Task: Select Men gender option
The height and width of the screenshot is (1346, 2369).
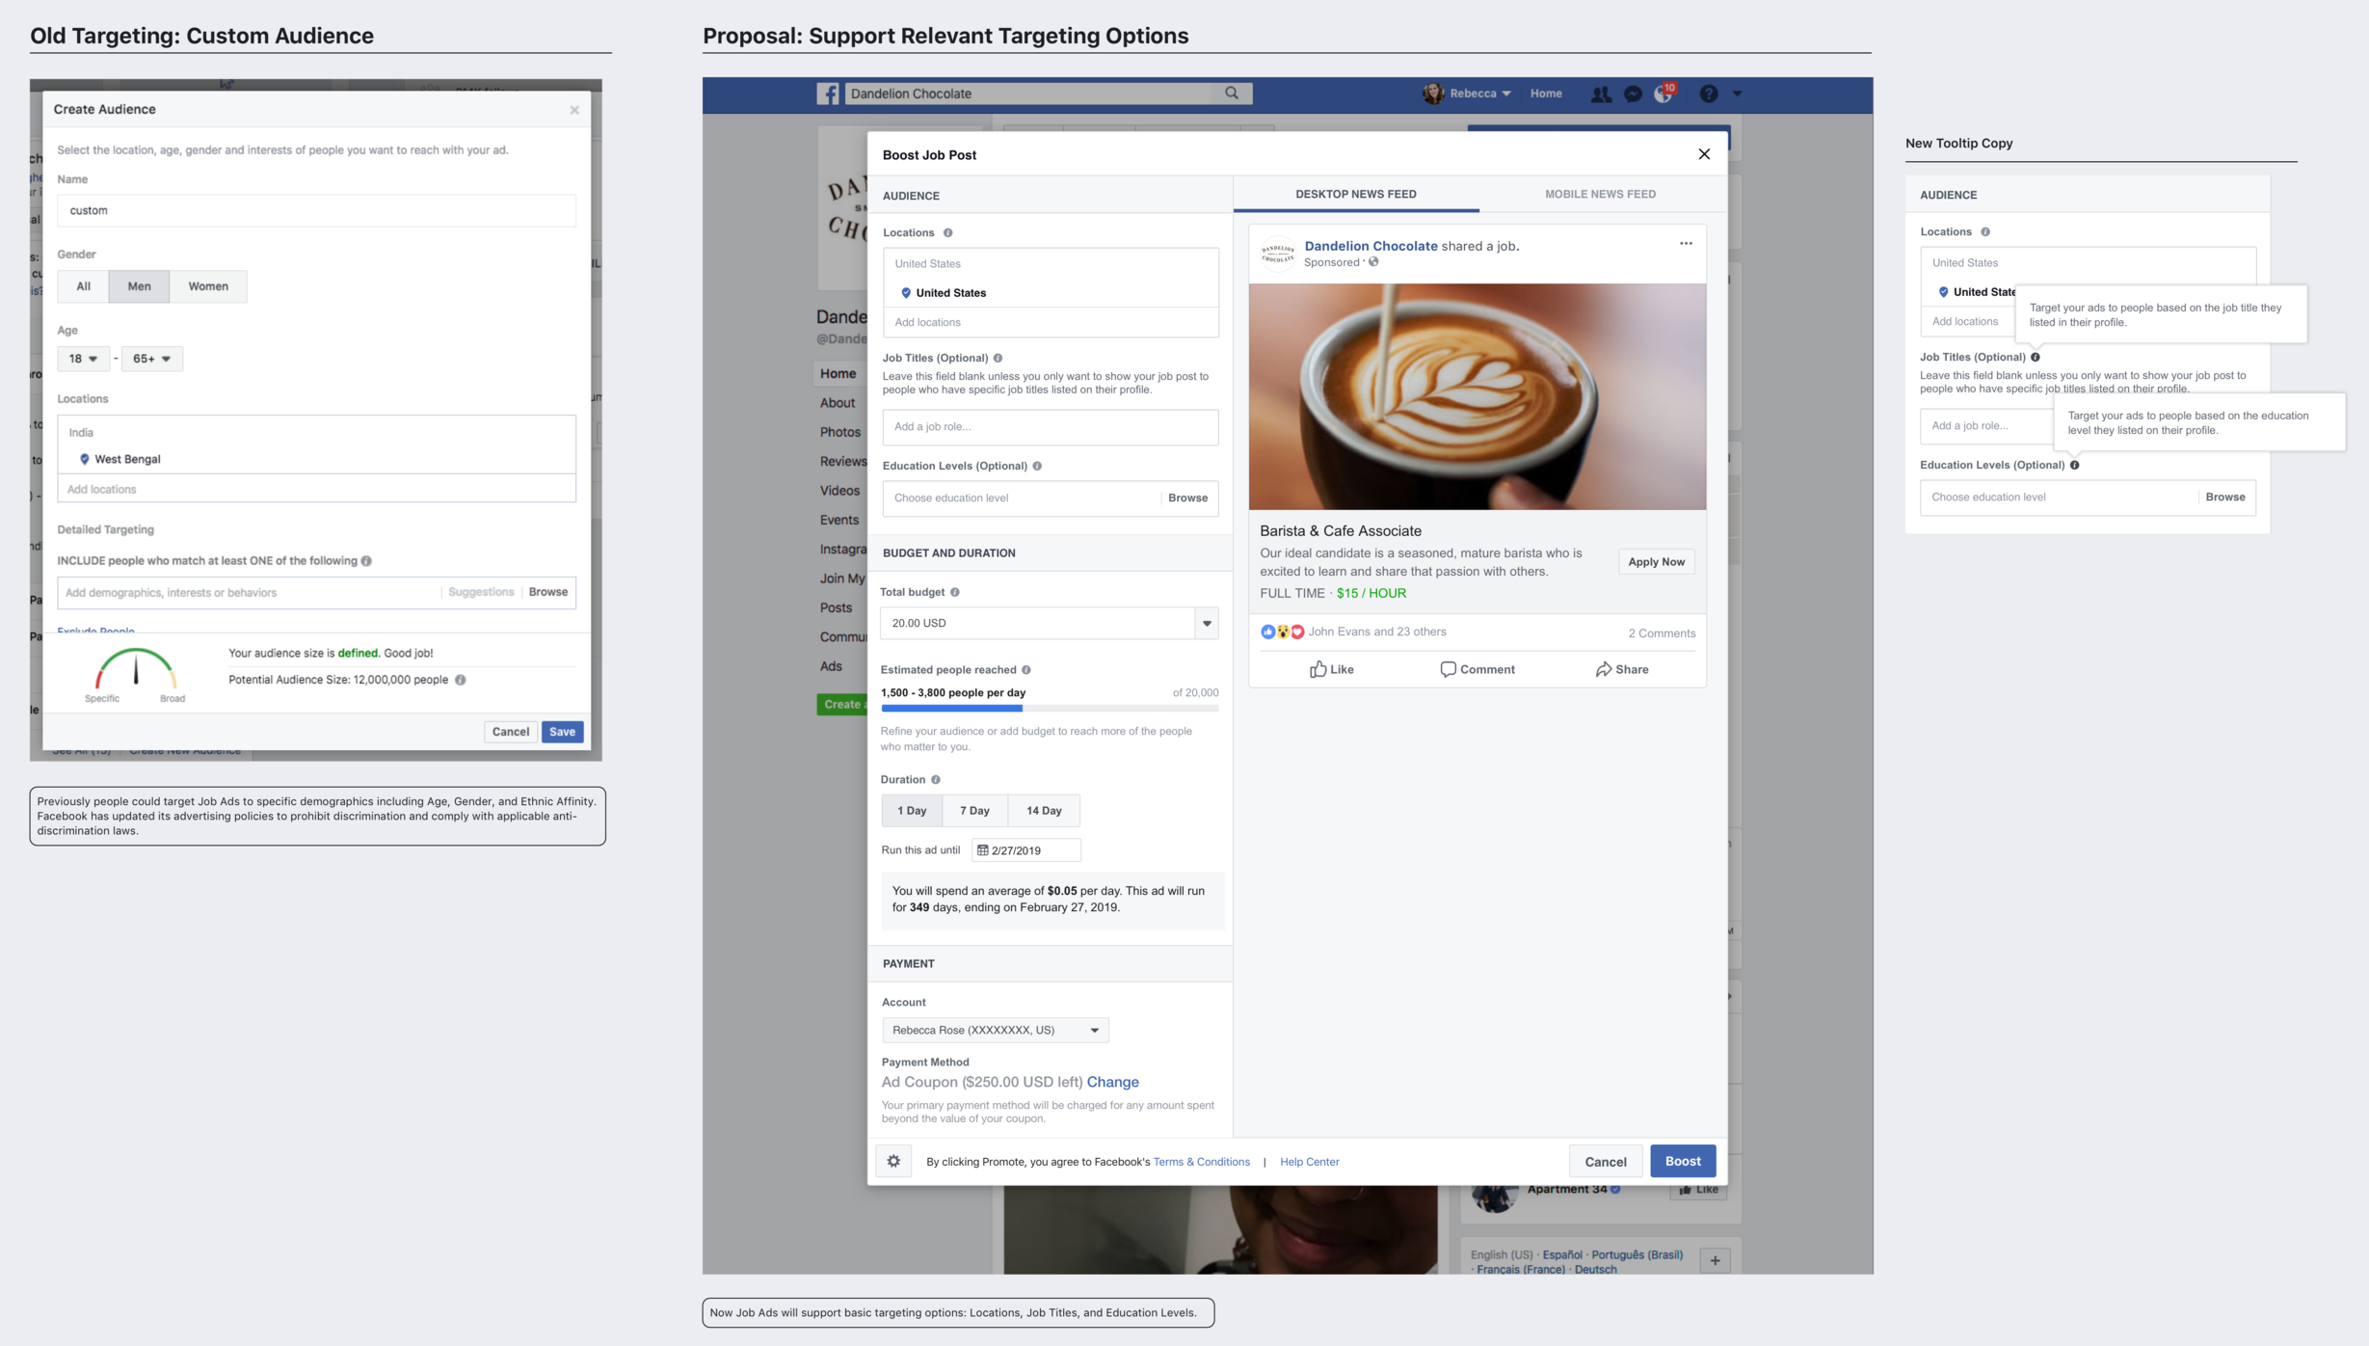Action: 139,286
